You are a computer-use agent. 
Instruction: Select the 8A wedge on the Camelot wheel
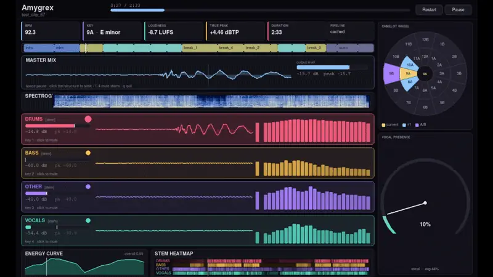(x=410, y=83)
